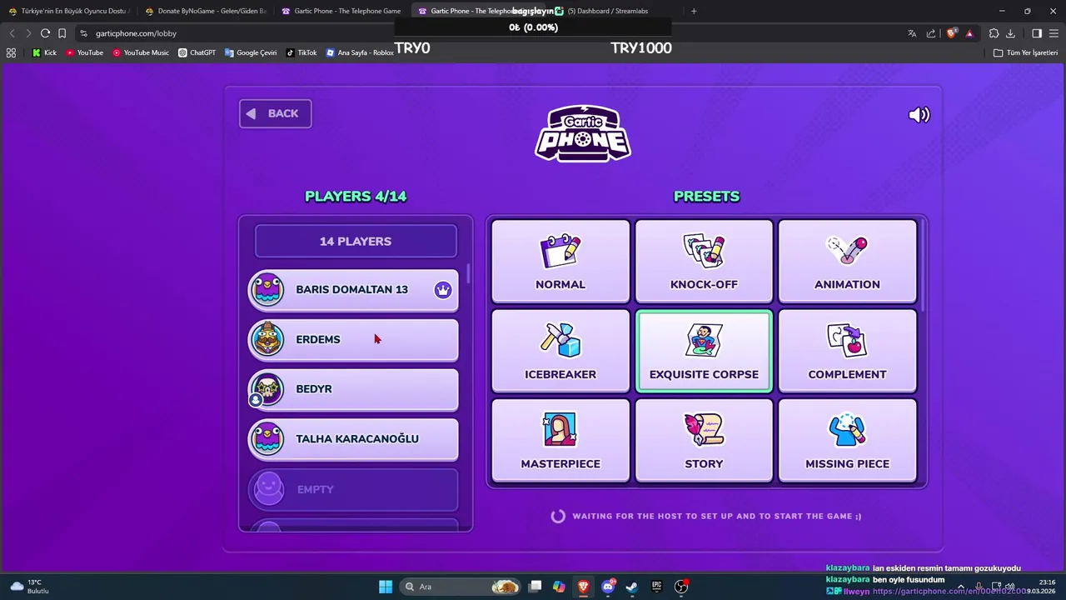This screenshot has height=600, width=1066.
Task: Open Brave Shields icon
Action: tap(952, 33)
